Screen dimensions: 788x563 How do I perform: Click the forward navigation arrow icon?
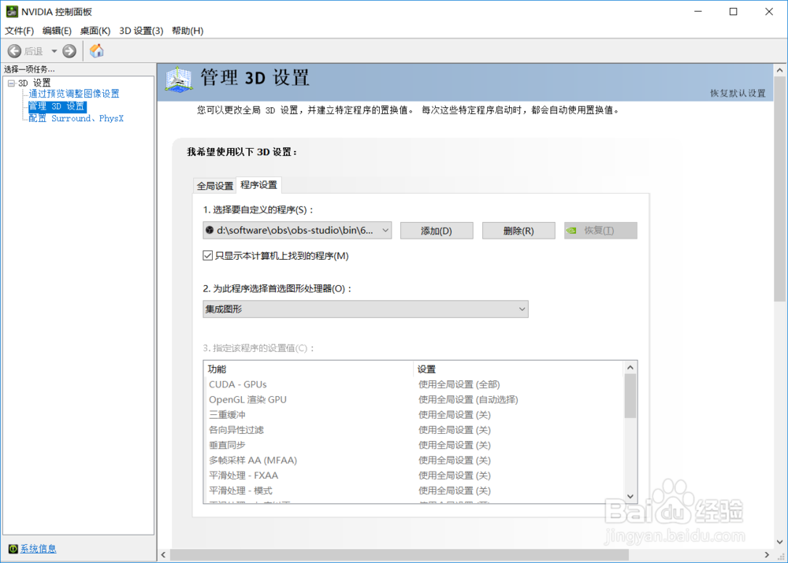pyautogui.click(x=69, y=50)
